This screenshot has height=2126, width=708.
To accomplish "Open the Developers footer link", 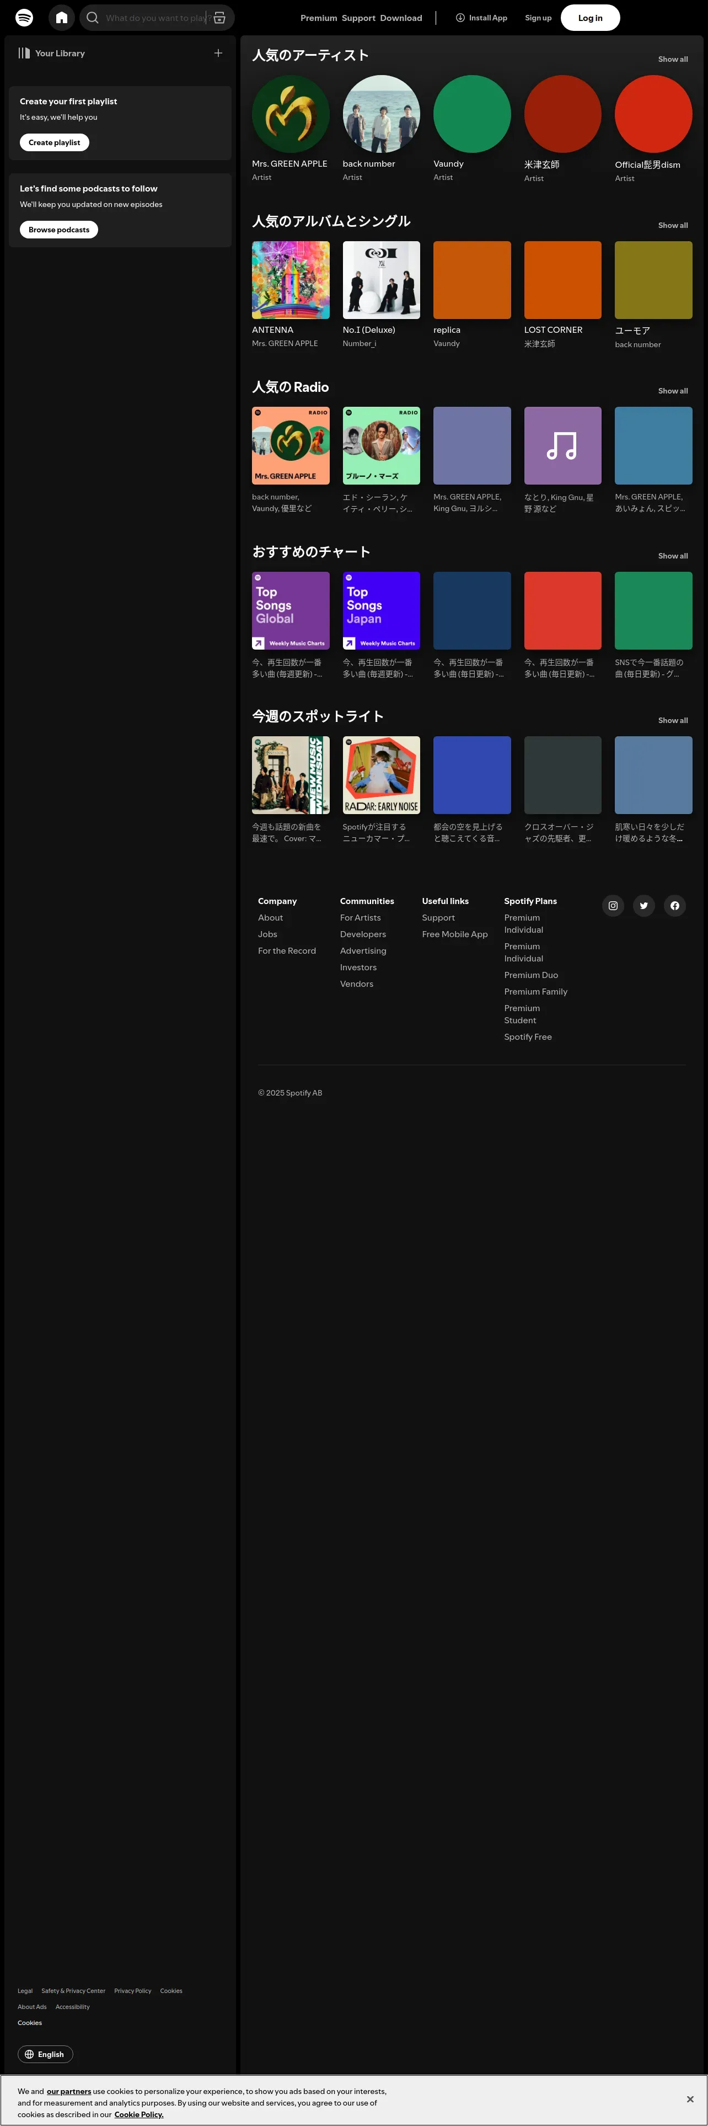I will [363, 934].
